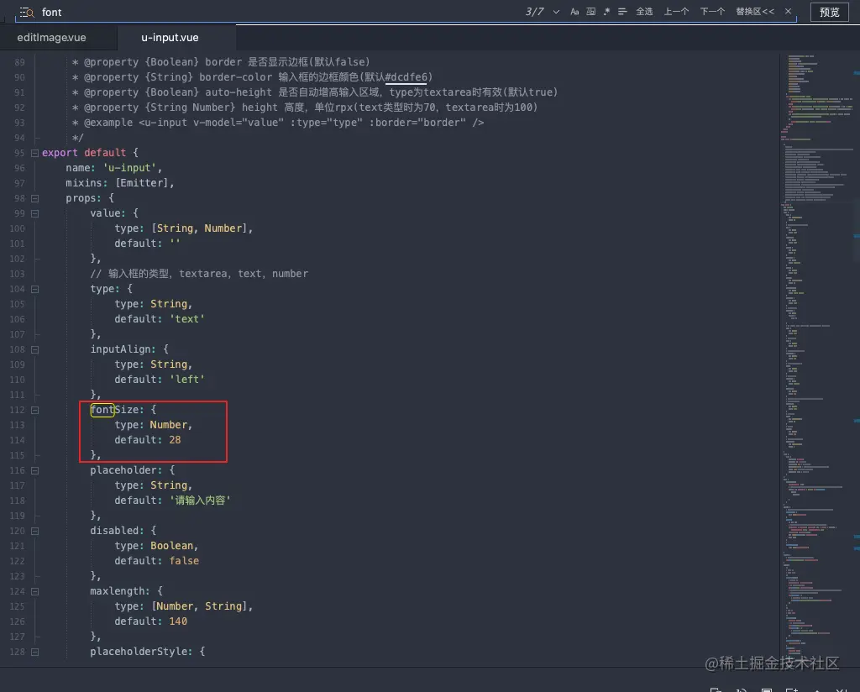
Task: Click '[Number, String]' on line 125
Action: [202, 606]
